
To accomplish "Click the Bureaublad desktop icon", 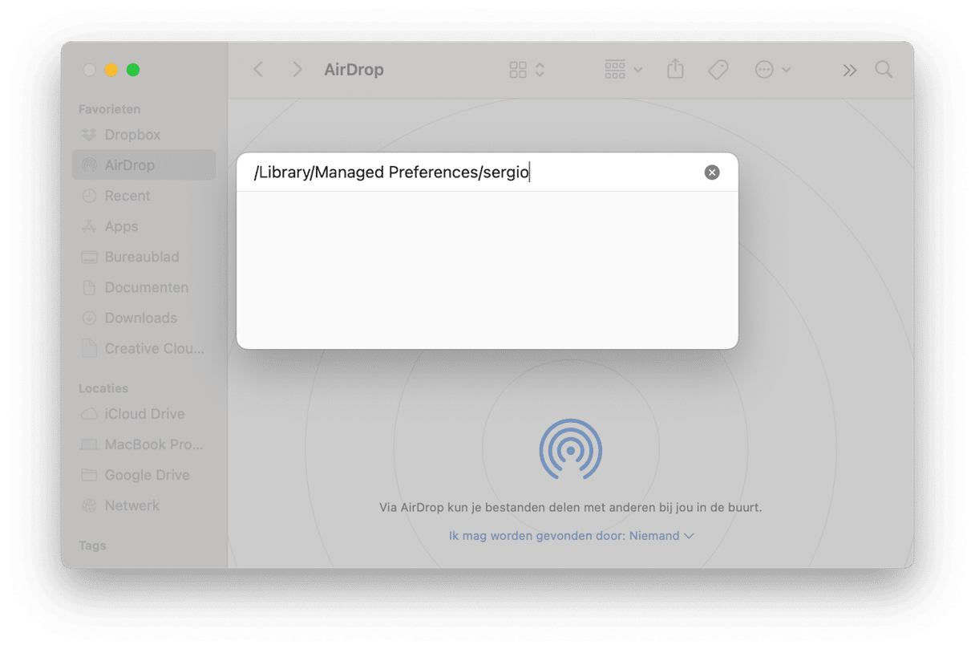I will pyautogui.click(x=90, y=257).
